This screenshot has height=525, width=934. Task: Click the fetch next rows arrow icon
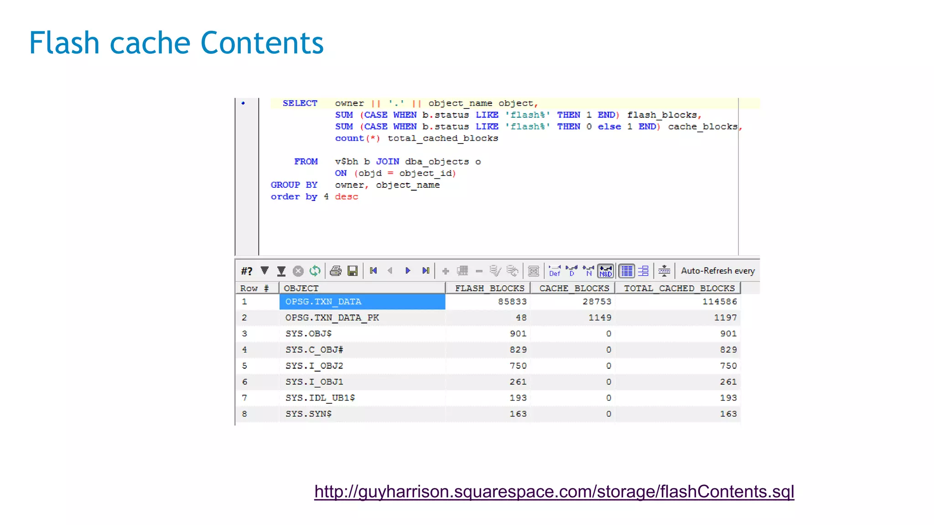click(265, 271)
